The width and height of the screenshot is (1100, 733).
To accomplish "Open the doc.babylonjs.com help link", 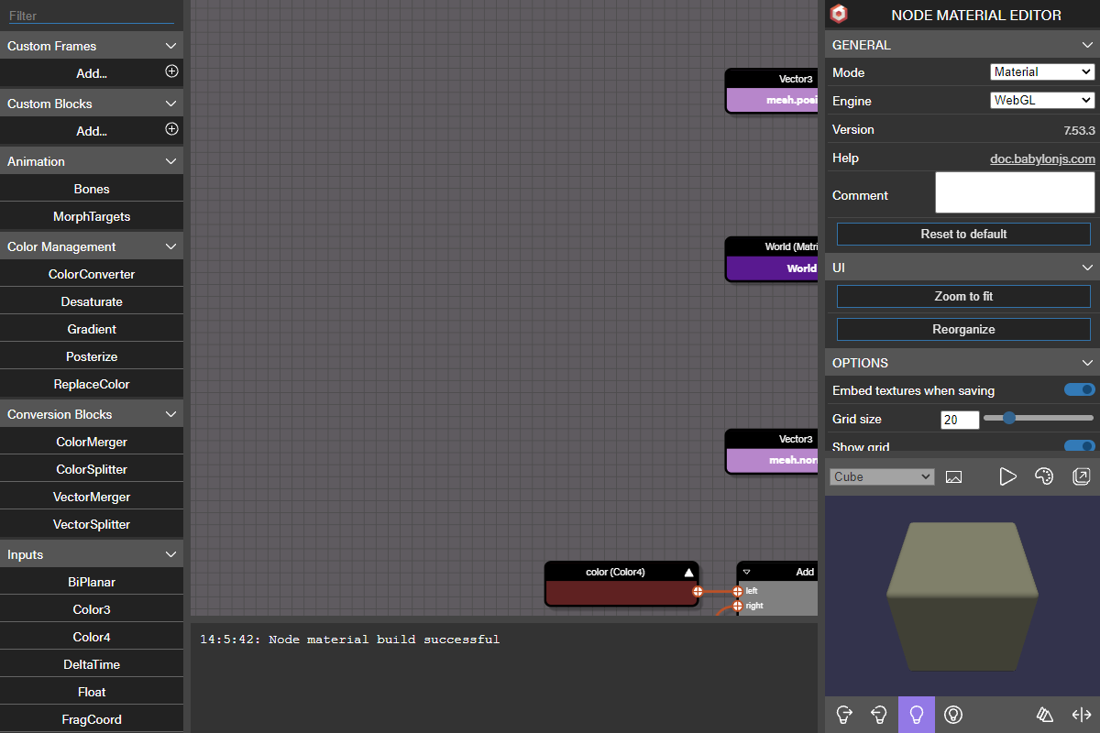I will pyautogui.click(x=1042, y=159).
